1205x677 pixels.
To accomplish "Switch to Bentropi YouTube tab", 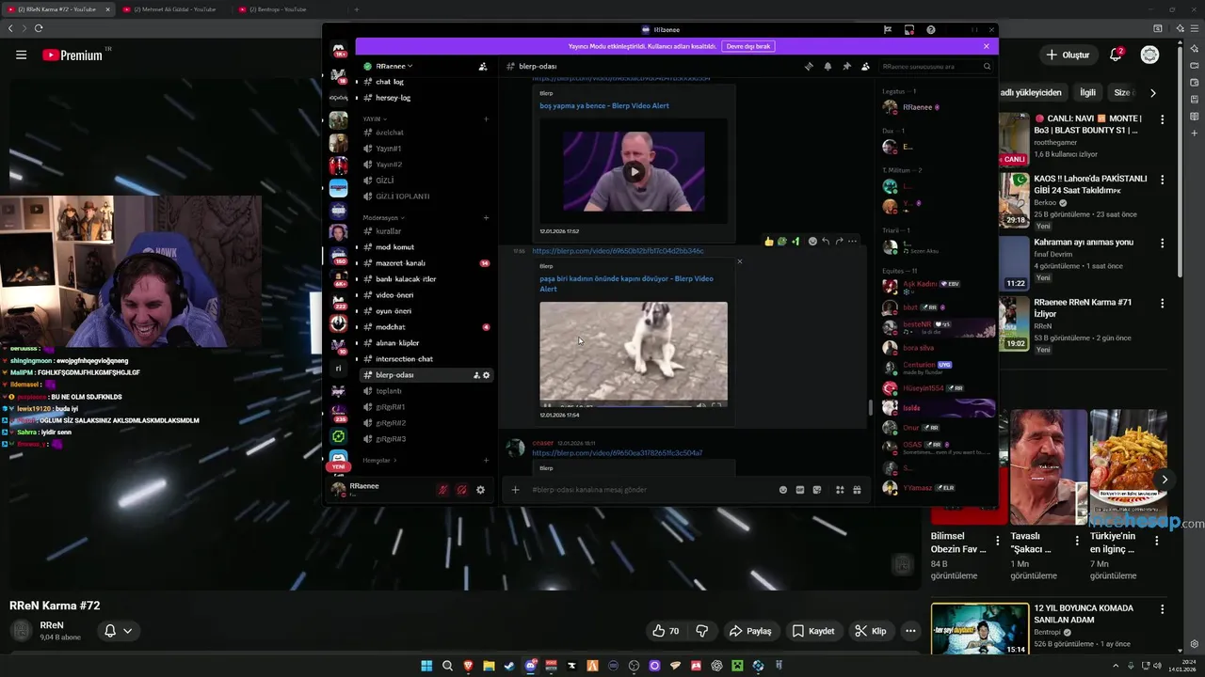I will tap(282, 9).
